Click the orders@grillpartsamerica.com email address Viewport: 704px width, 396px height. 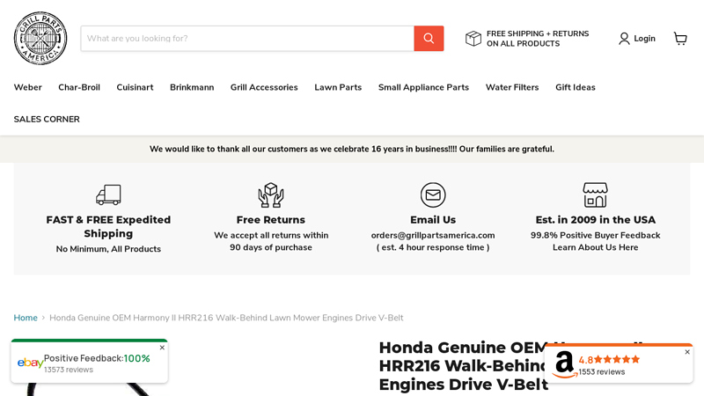(433, 235)
